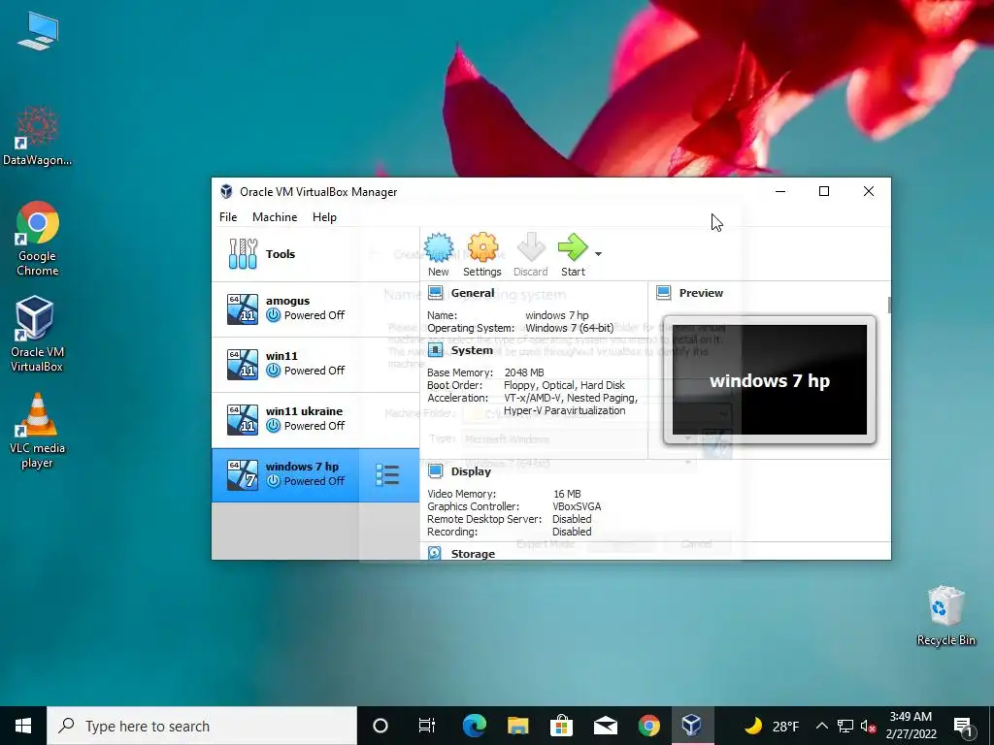The height and width of the screenshot is (745, 994).
Task: Click the VirtualBox title bar cube icon
Action: point(226,191)
